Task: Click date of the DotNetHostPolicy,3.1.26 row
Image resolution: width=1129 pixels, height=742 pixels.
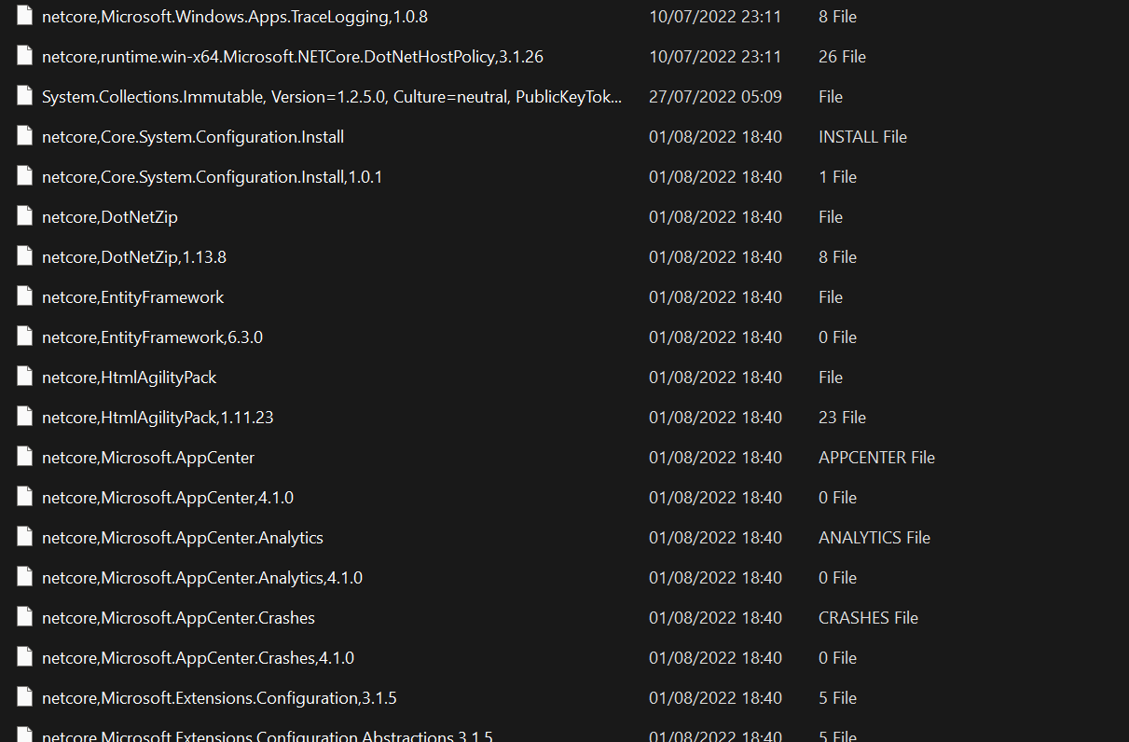Action: pyautogui.click(x=716, y=57)
